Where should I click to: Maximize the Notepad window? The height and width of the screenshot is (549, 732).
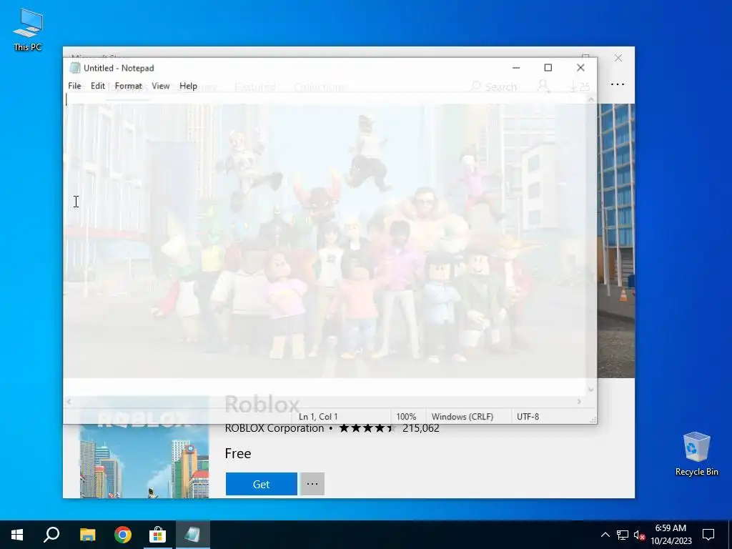click(548, 68)
